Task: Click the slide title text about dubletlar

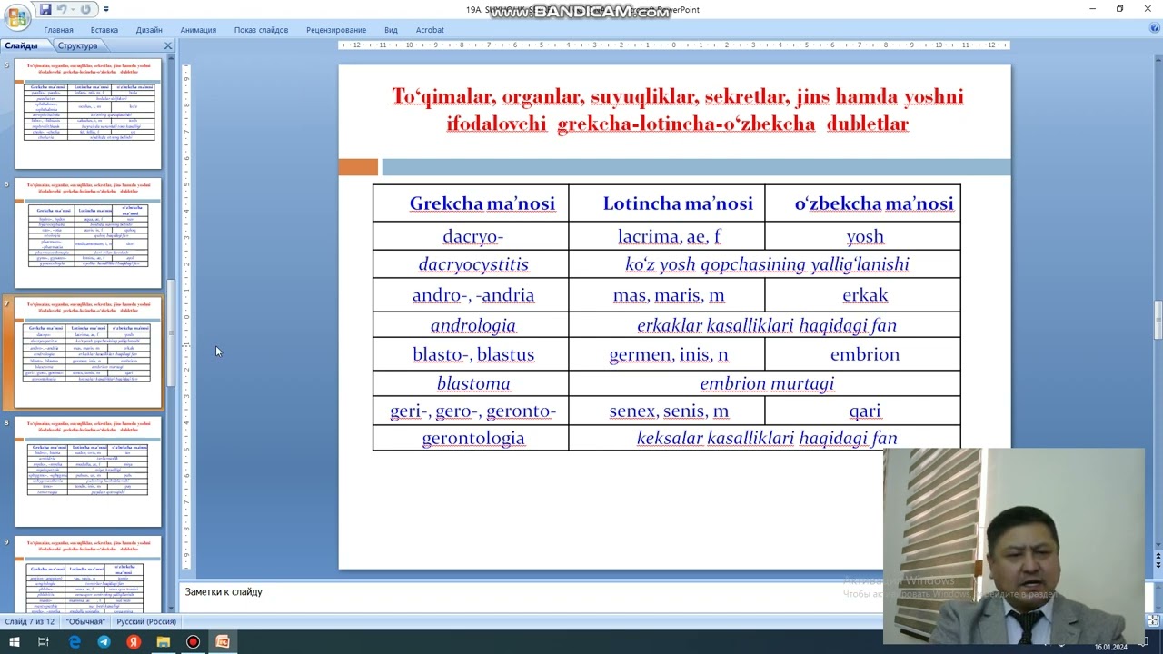Action: click(677, 110)
